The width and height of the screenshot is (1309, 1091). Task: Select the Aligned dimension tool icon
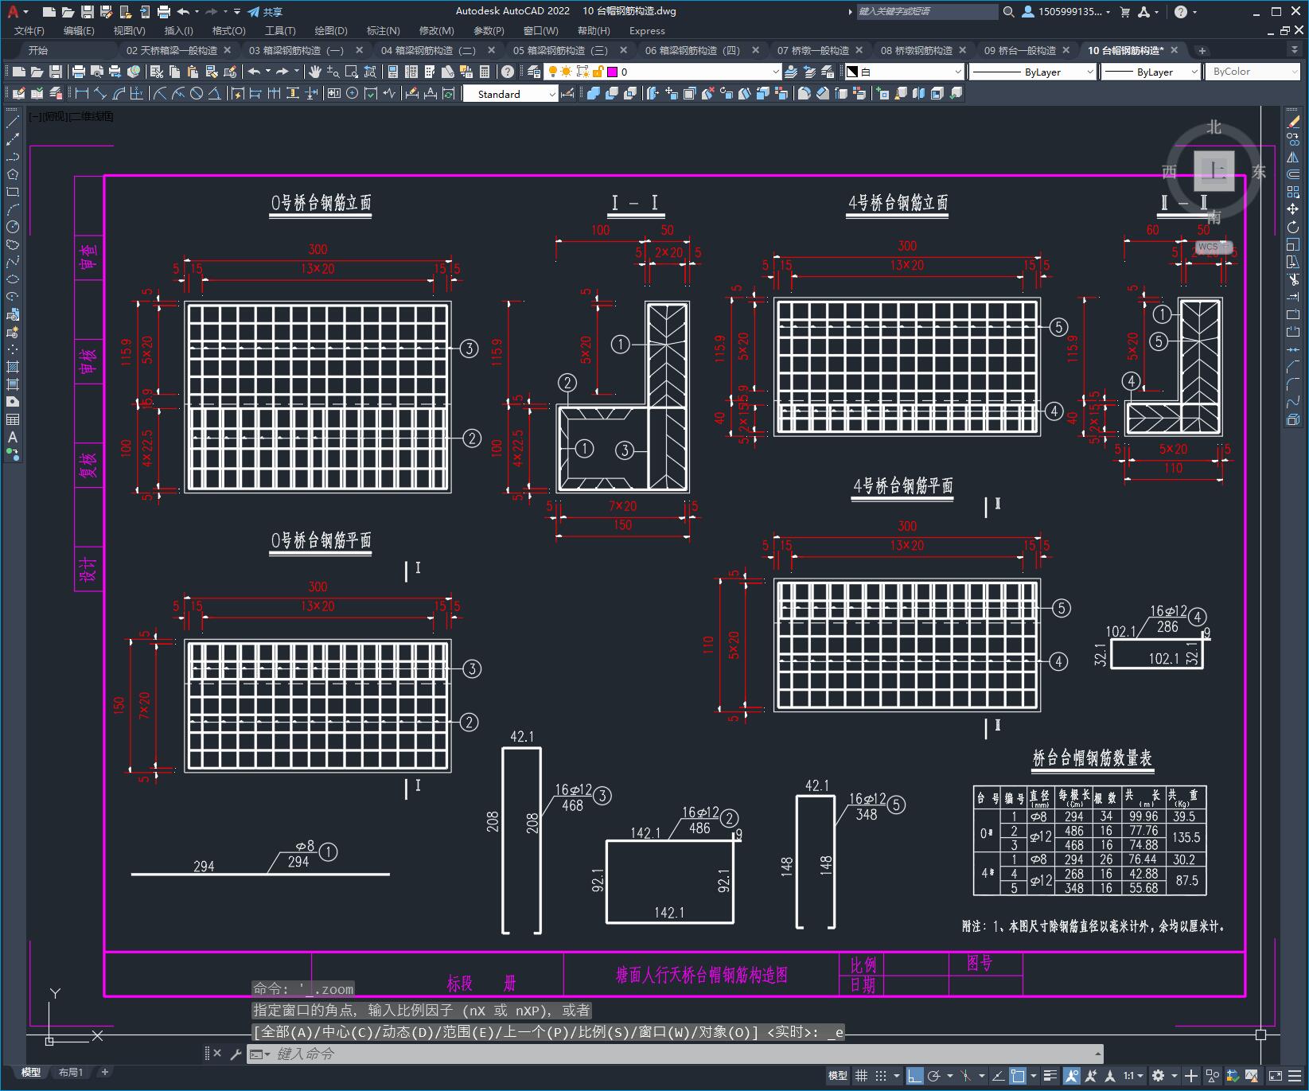[100, 94]
